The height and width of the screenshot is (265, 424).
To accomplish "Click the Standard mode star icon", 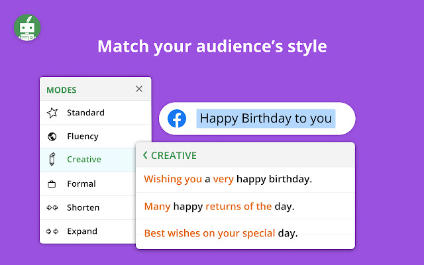I will pyautogui.click(x=52, y=113).
